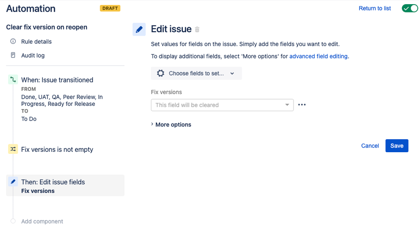Click the trash icon beside Edit issue
Screen dimensions: 419x230
(x=197, y=29)
